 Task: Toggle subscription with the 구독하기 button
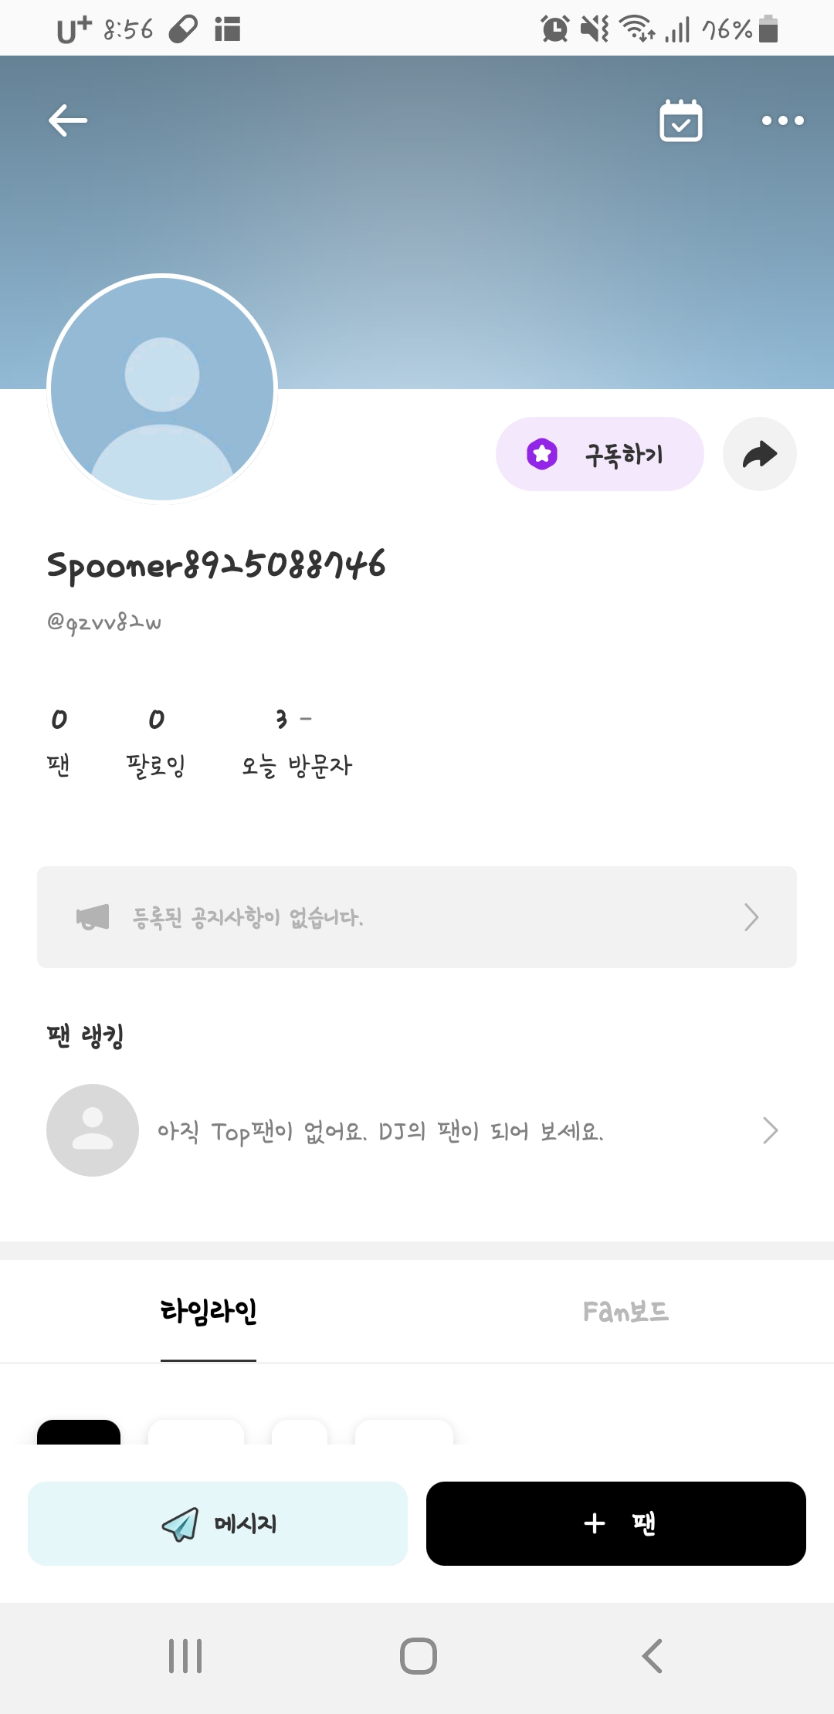599,454
